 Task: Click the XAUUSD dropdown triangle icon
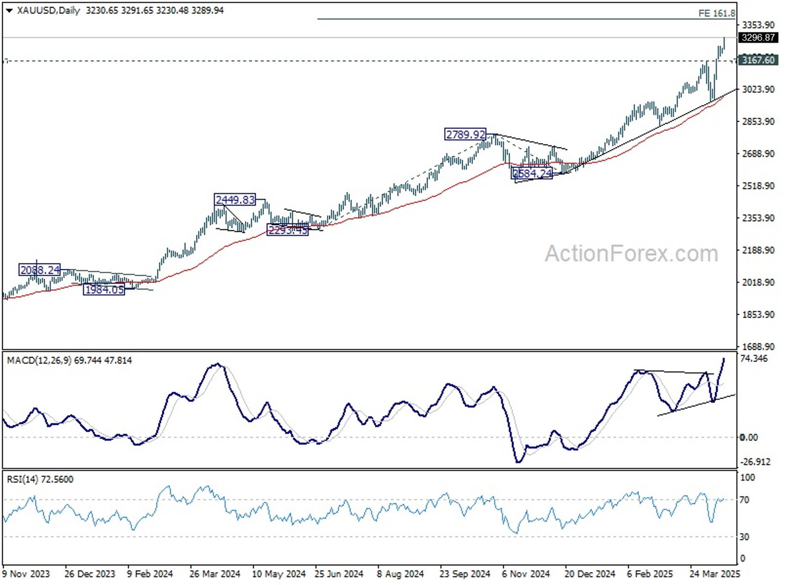pyautogui.click(x=9, y=11)
